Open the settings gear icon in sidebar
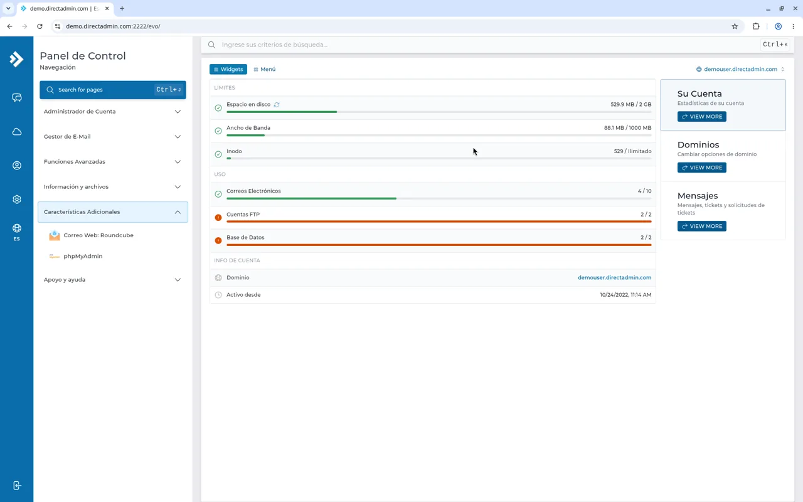The height and width of the screenshot is (502, 803). point(17,200)
